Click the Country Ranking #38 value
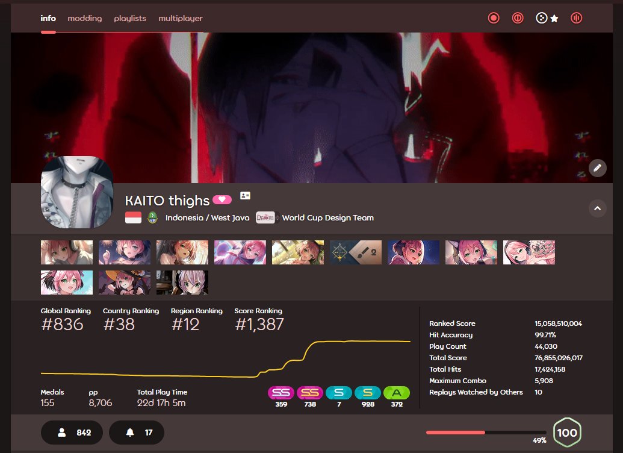623x453 pixels. [119, 325]
